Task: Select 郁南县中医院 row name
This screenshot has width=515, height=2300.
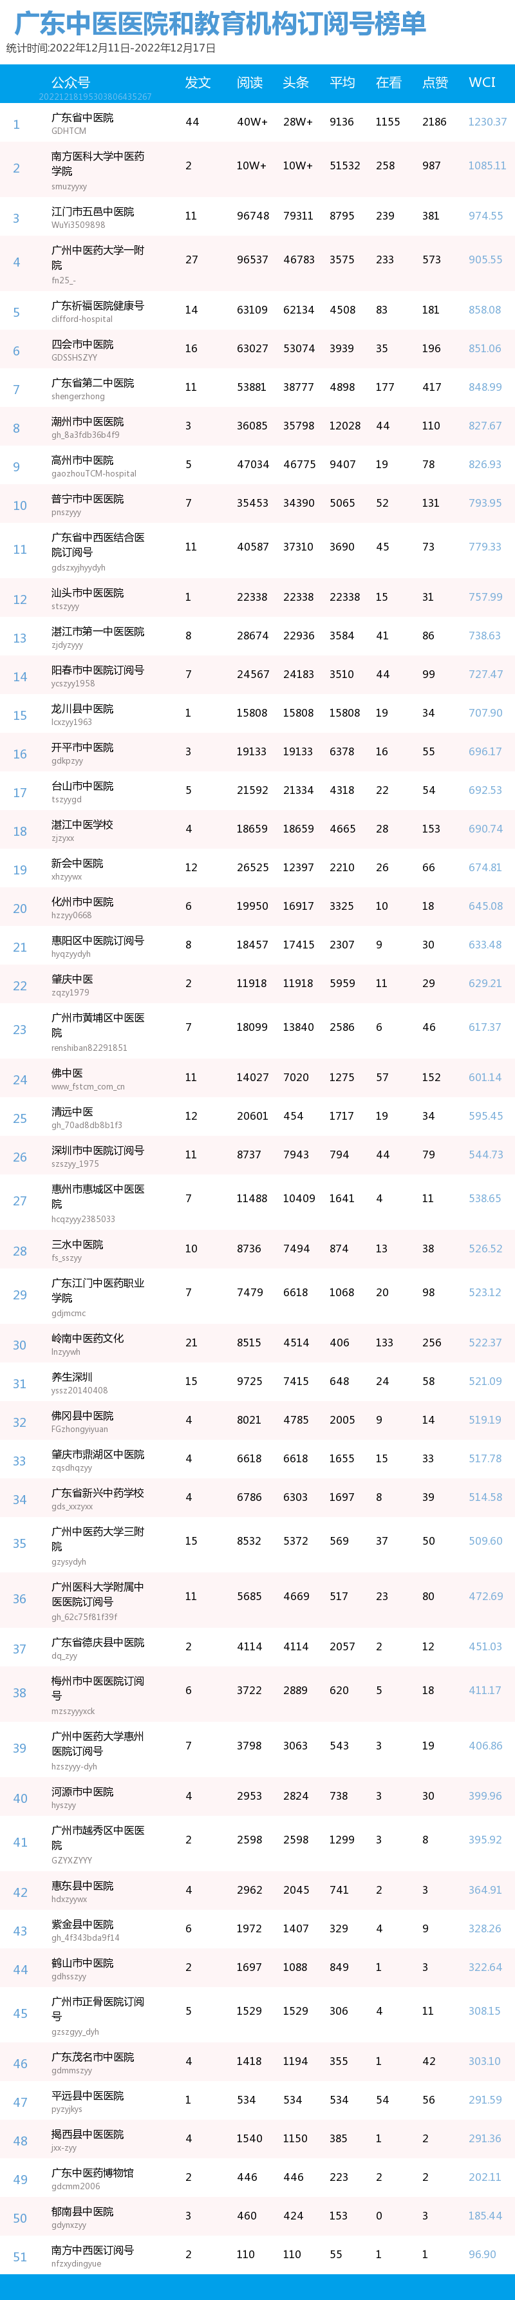Action: pos(82,2210)
